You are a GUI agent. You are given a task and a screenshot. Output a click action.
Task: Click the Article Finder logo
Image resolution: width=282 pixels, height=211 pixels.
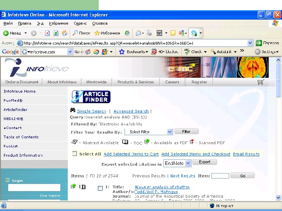[91, 97]
